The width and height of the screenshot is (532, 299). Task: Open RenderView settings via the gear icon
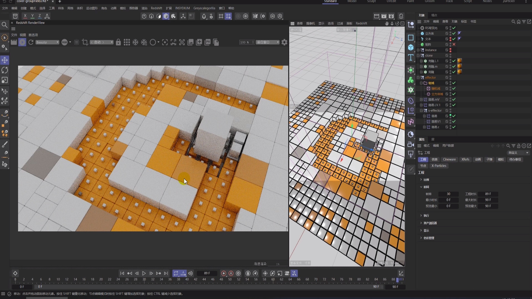[x=284, y=42]
